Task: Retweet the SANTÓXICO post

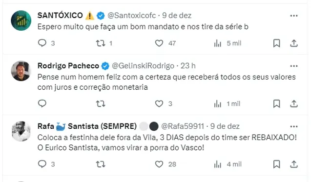Action: coord(101,43)
